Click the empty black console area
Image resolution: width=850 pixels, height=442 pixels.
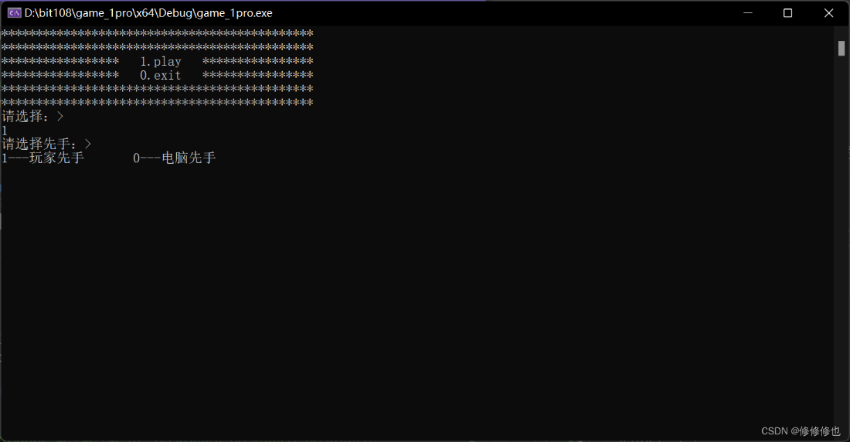(417, 294)
